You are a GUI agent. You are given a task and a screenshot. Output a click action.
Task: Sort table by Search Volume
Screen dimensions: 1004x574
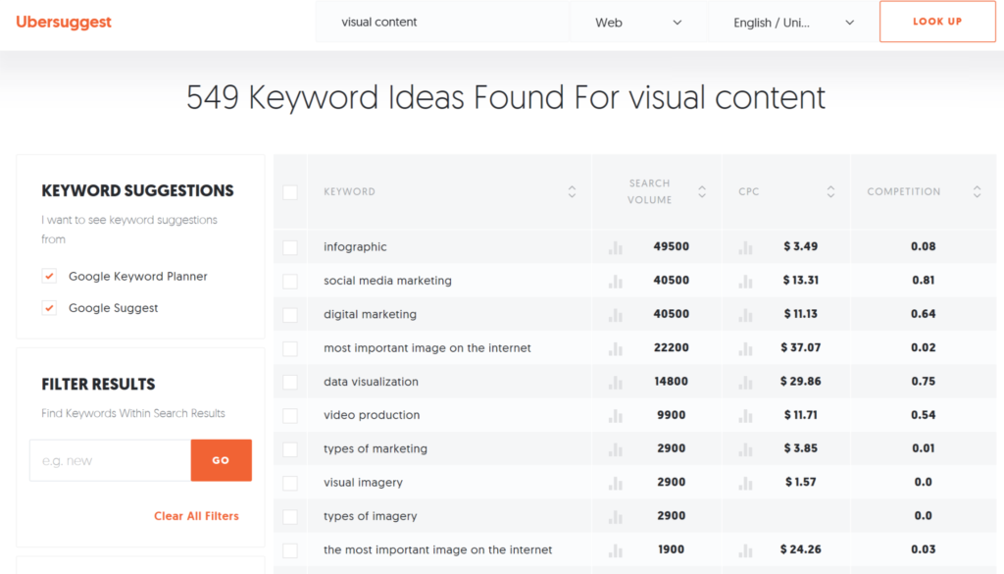(x=702, y=191)
